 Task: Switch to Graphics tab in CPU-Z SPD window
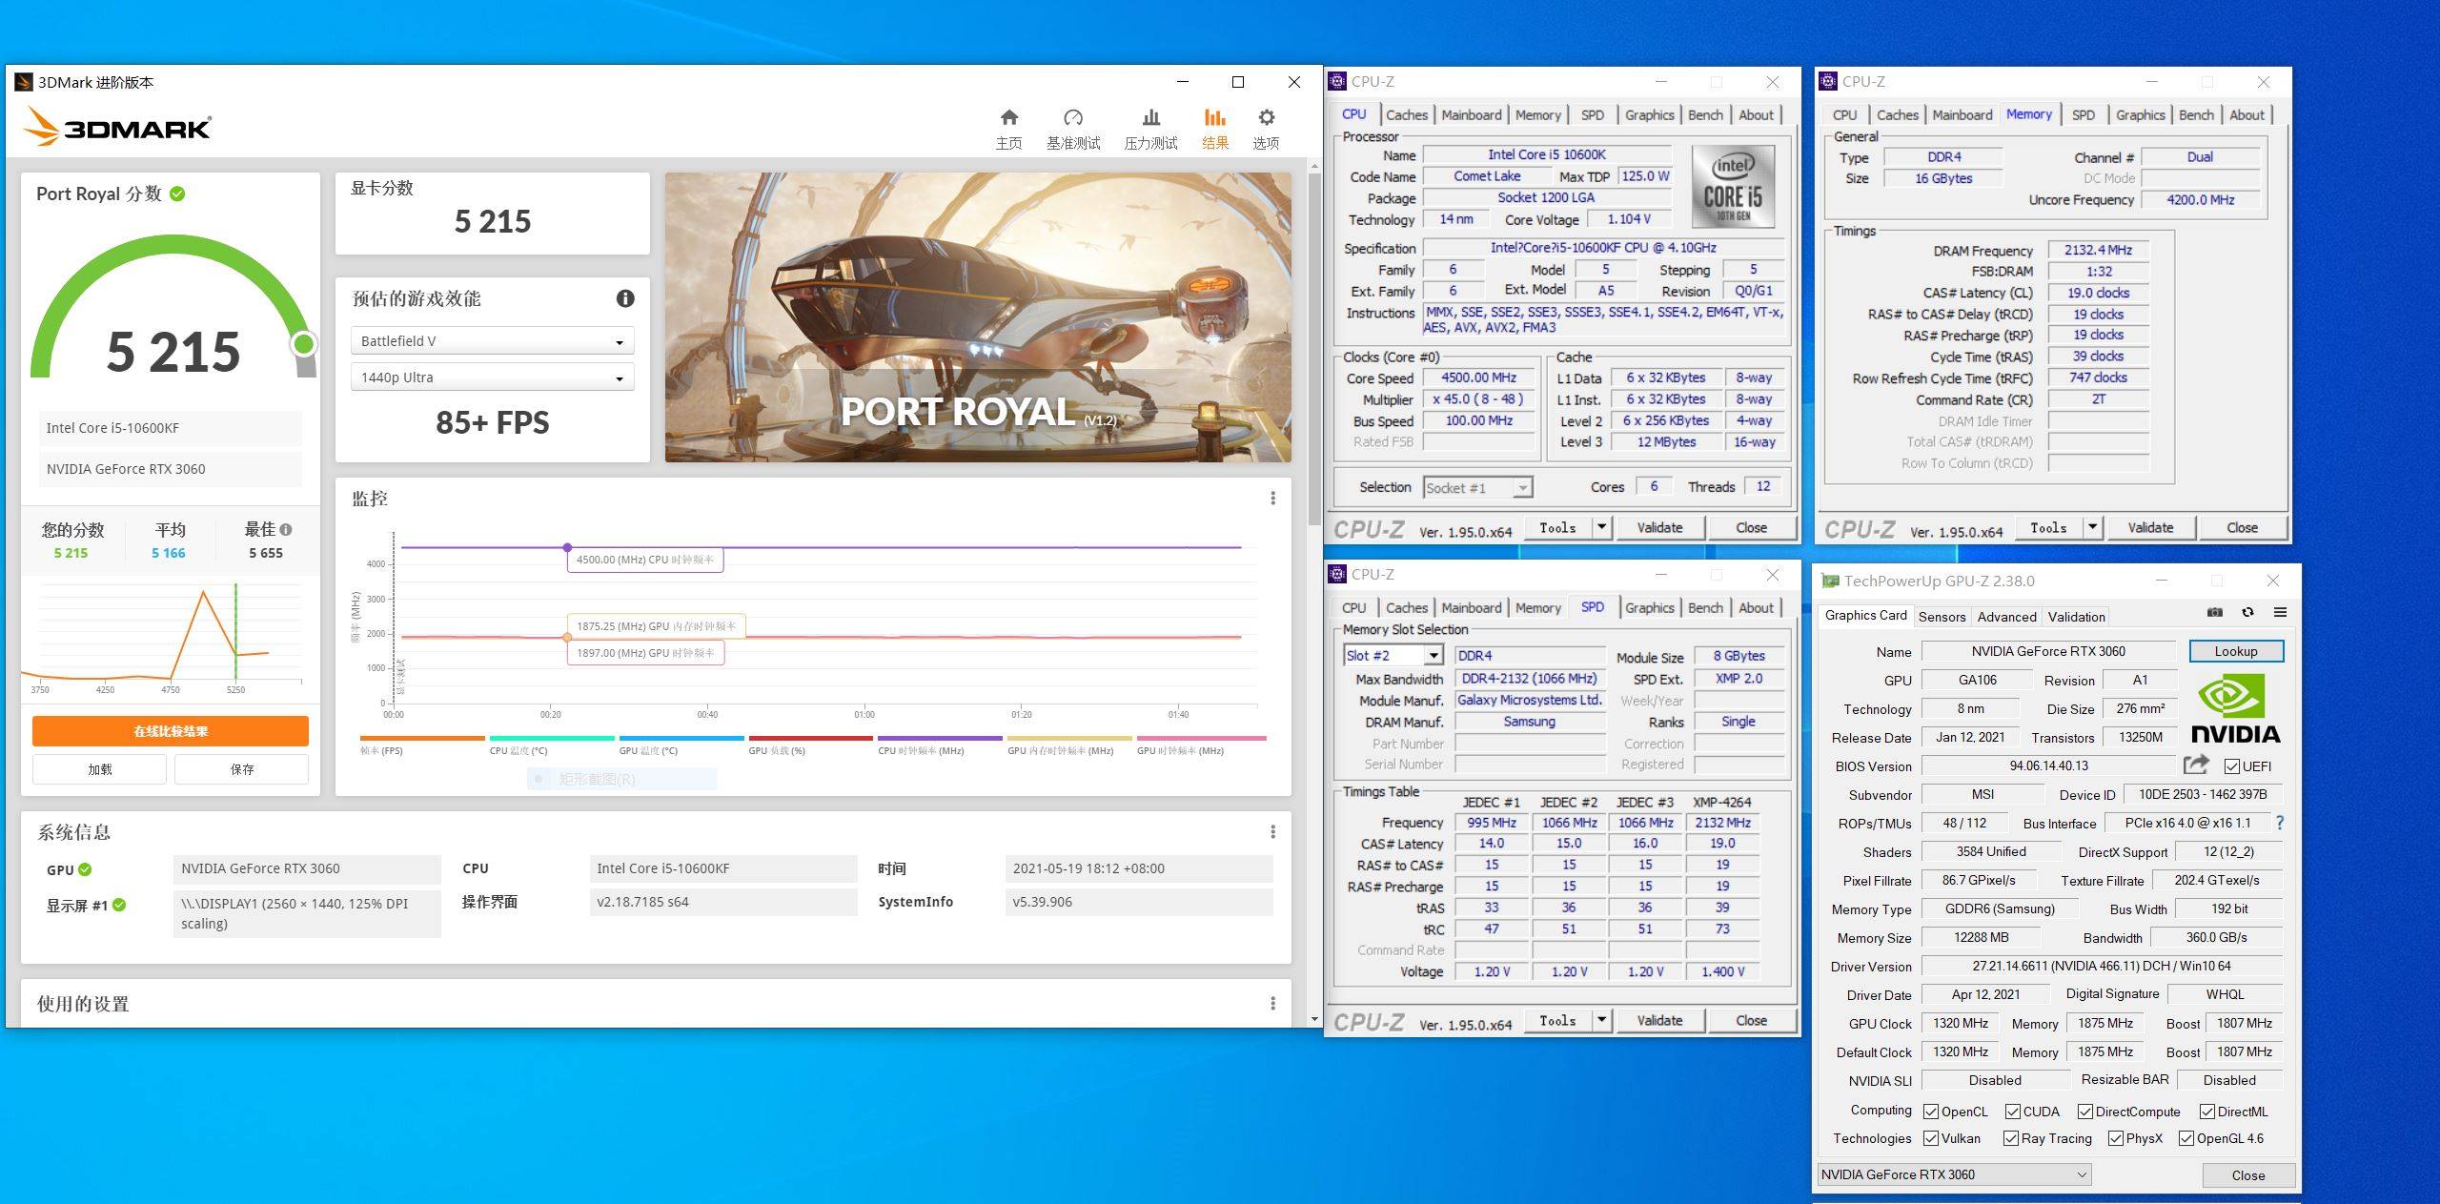point(1650,608)
